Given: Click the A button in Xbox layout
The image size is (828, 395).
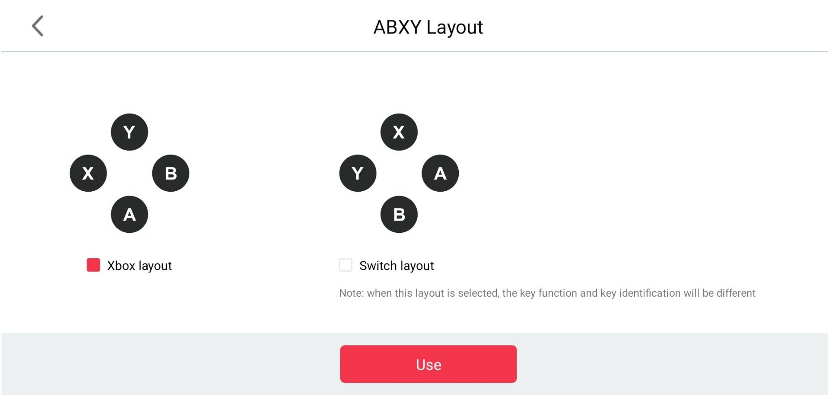Looking at the screenshot, I should click(x=129, y=214).
